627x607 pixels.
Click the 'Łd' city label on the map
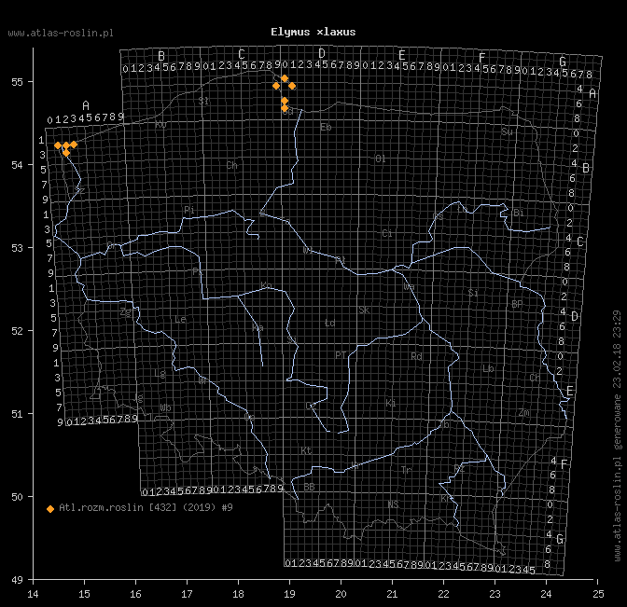click(330, 323)
